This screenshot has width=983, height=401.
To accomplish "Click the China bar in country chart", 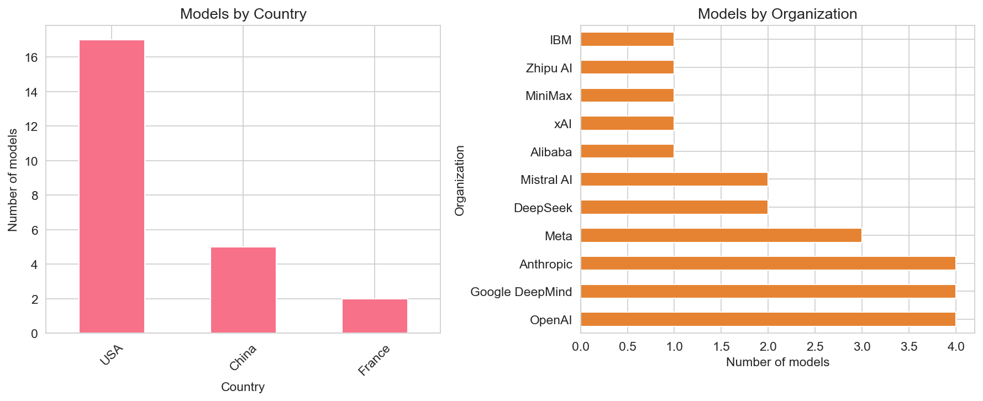I will [x=243, y=290].
